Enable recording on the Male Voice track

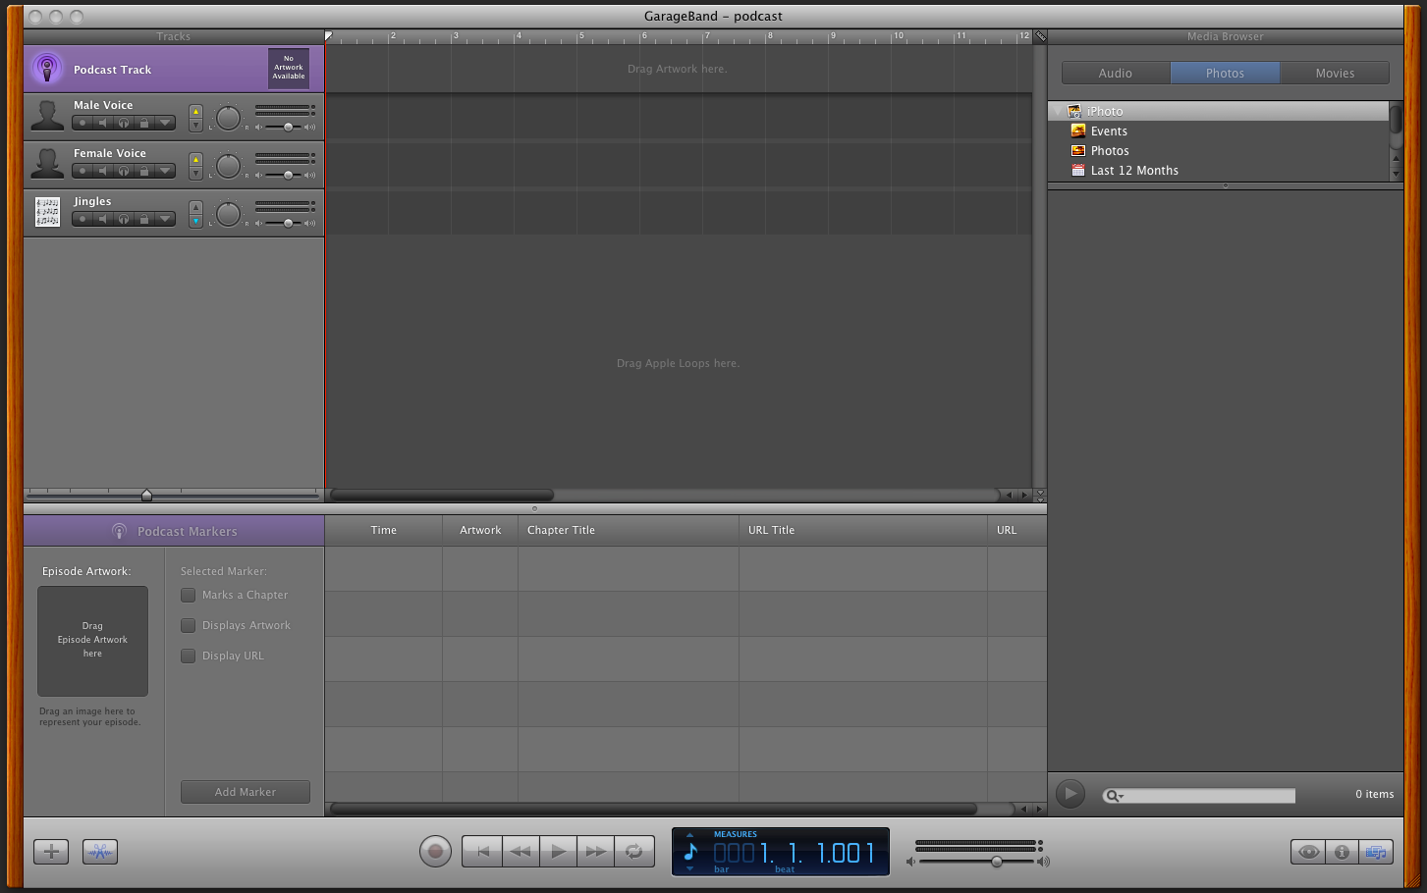(82, 123)
